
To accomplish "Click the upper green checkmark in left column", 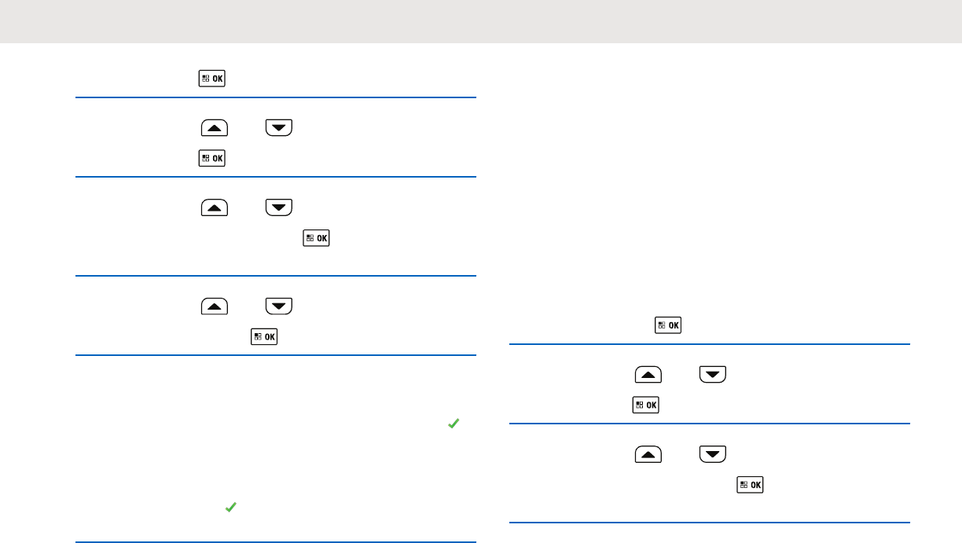I will tap(453, 424).
